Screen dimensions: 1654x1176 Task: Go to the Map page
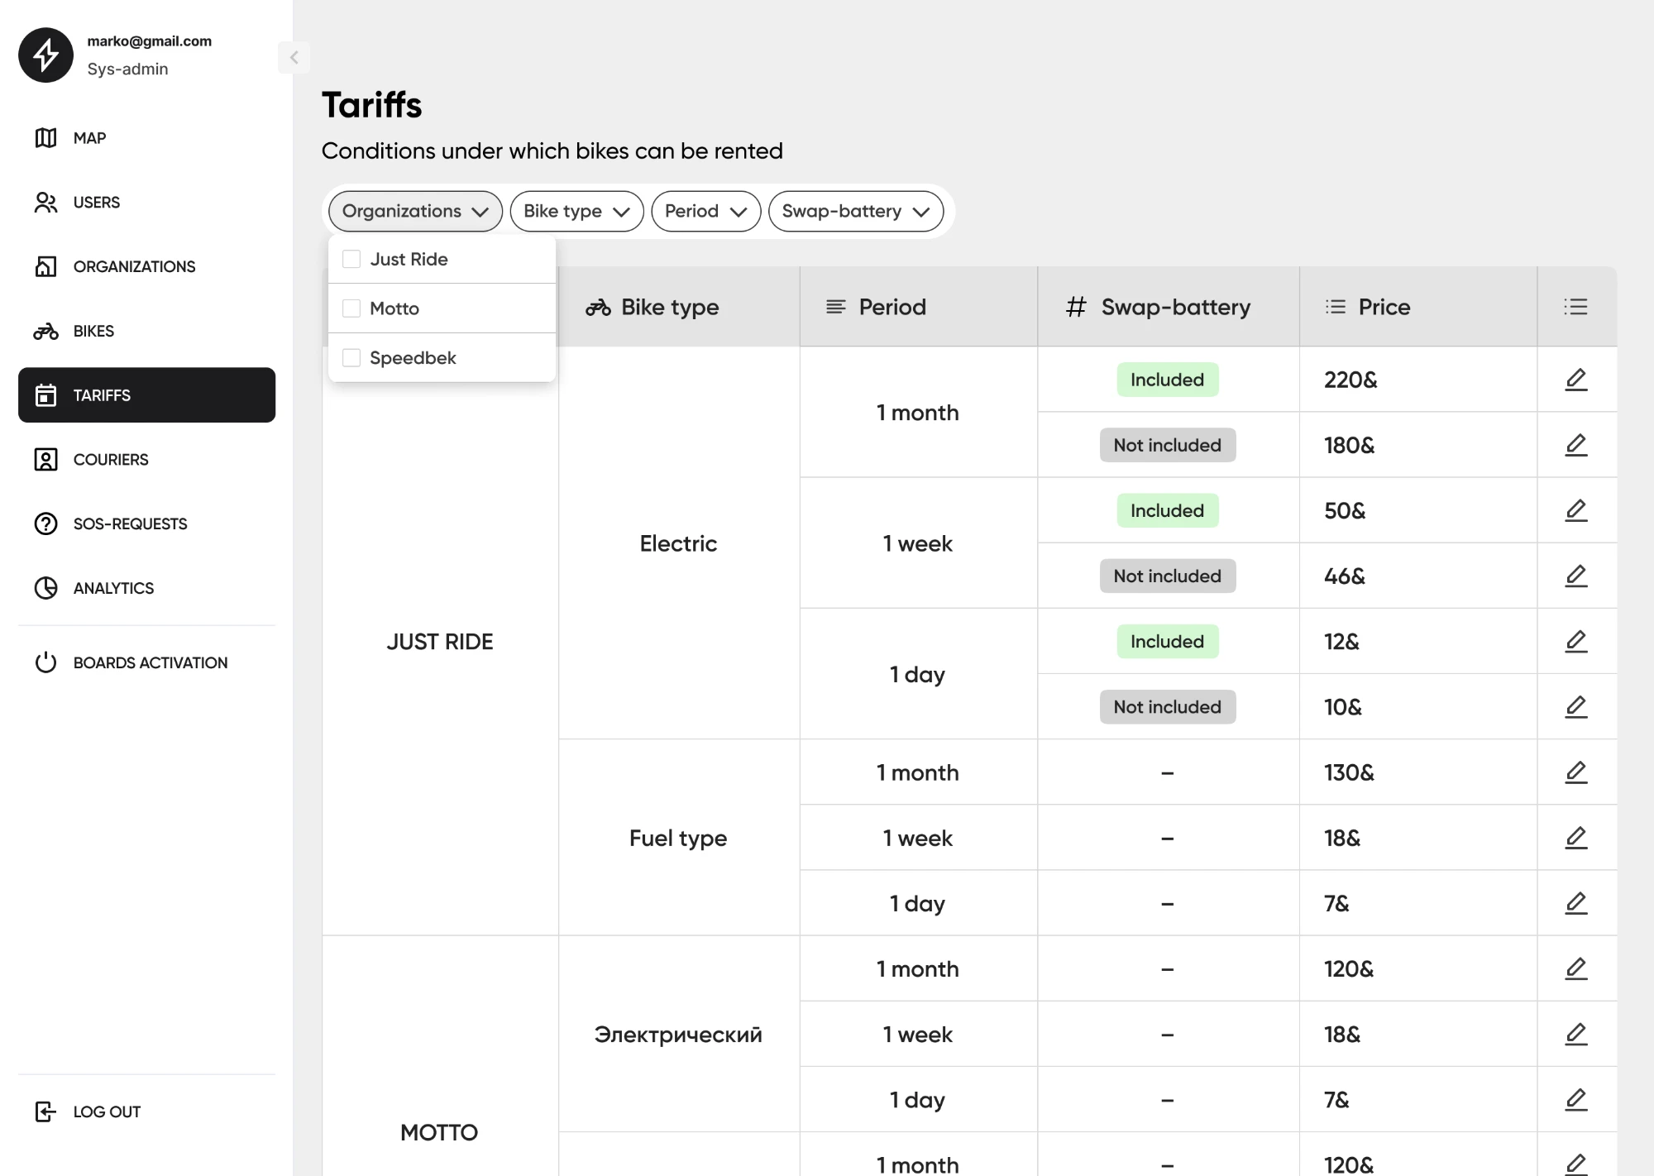[146, 138]
